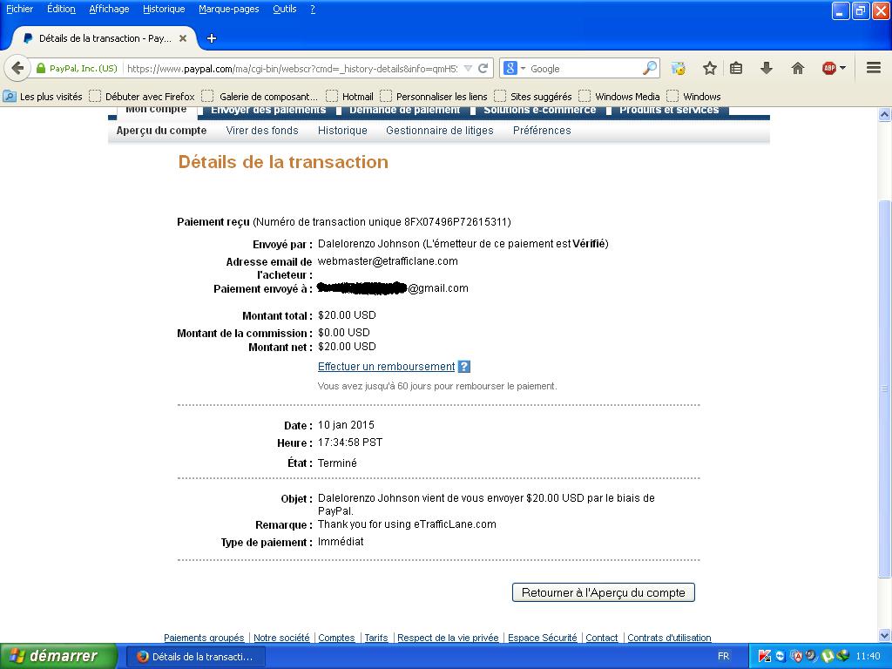Open the Paiements groupés footer link
Image resolution: width=892 pixels, height=669 pixels.
pyautogui.click(x=204, y=638)
